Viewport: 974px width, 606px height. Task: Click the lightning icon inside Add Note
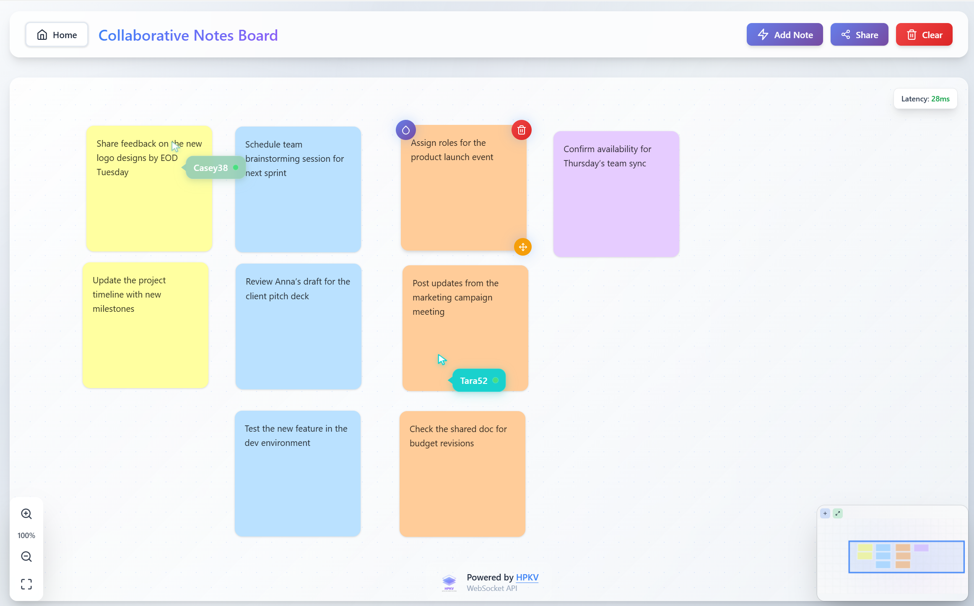coord(763,34)
